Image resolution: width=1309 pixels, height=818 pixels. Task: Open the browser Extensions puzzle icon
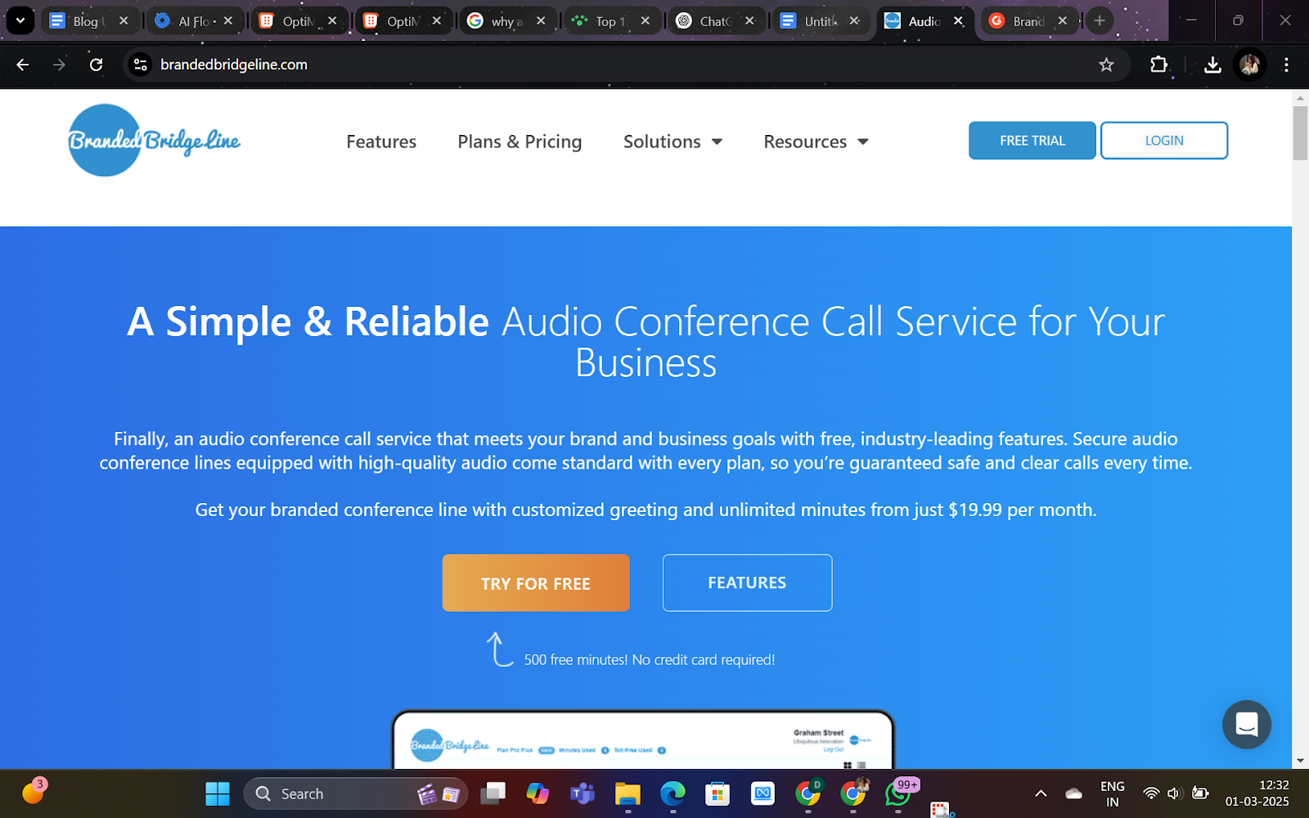(1158, 65)
